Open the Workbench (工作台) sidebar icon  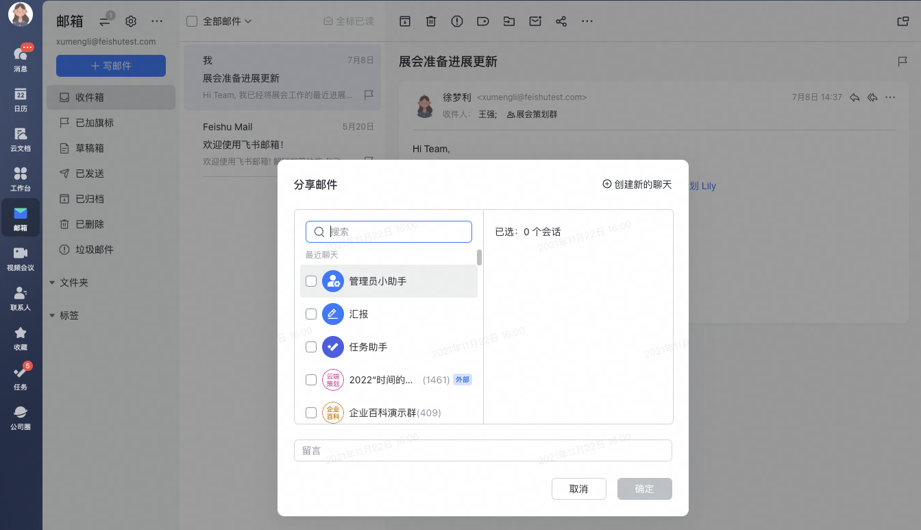(21, 179)
